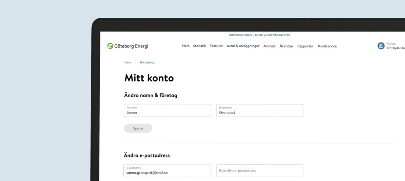The image size is (405, 181).
Task: Click the E-postadress input field
Action: click(x=167, y=171)
